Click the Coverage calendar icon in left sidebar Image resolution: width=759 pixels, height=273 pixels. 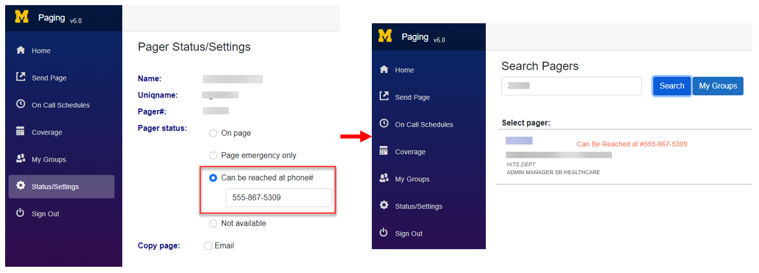[20, 132]
